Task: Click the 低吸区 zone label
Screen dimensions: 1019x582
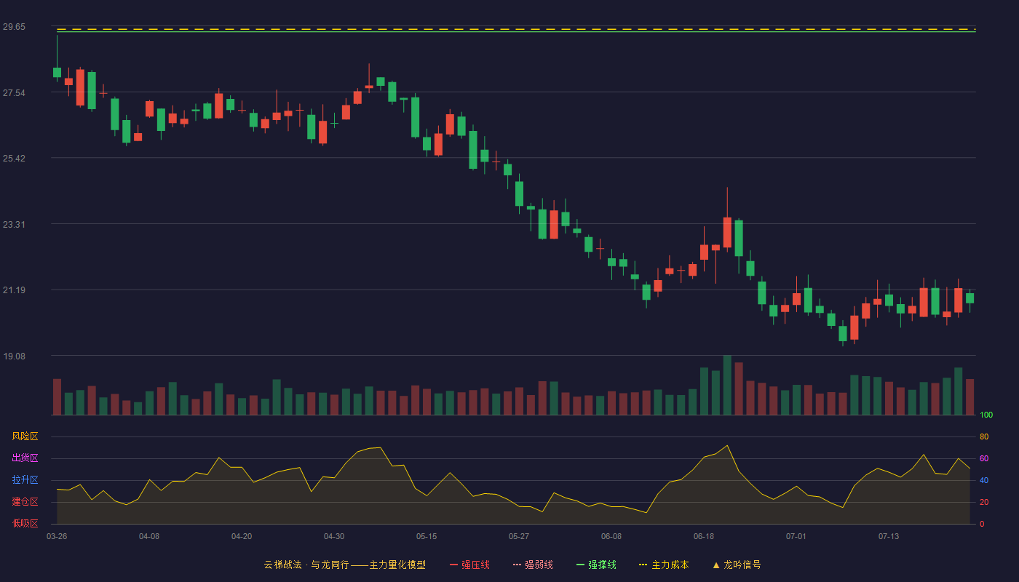Action: (25, 523)
